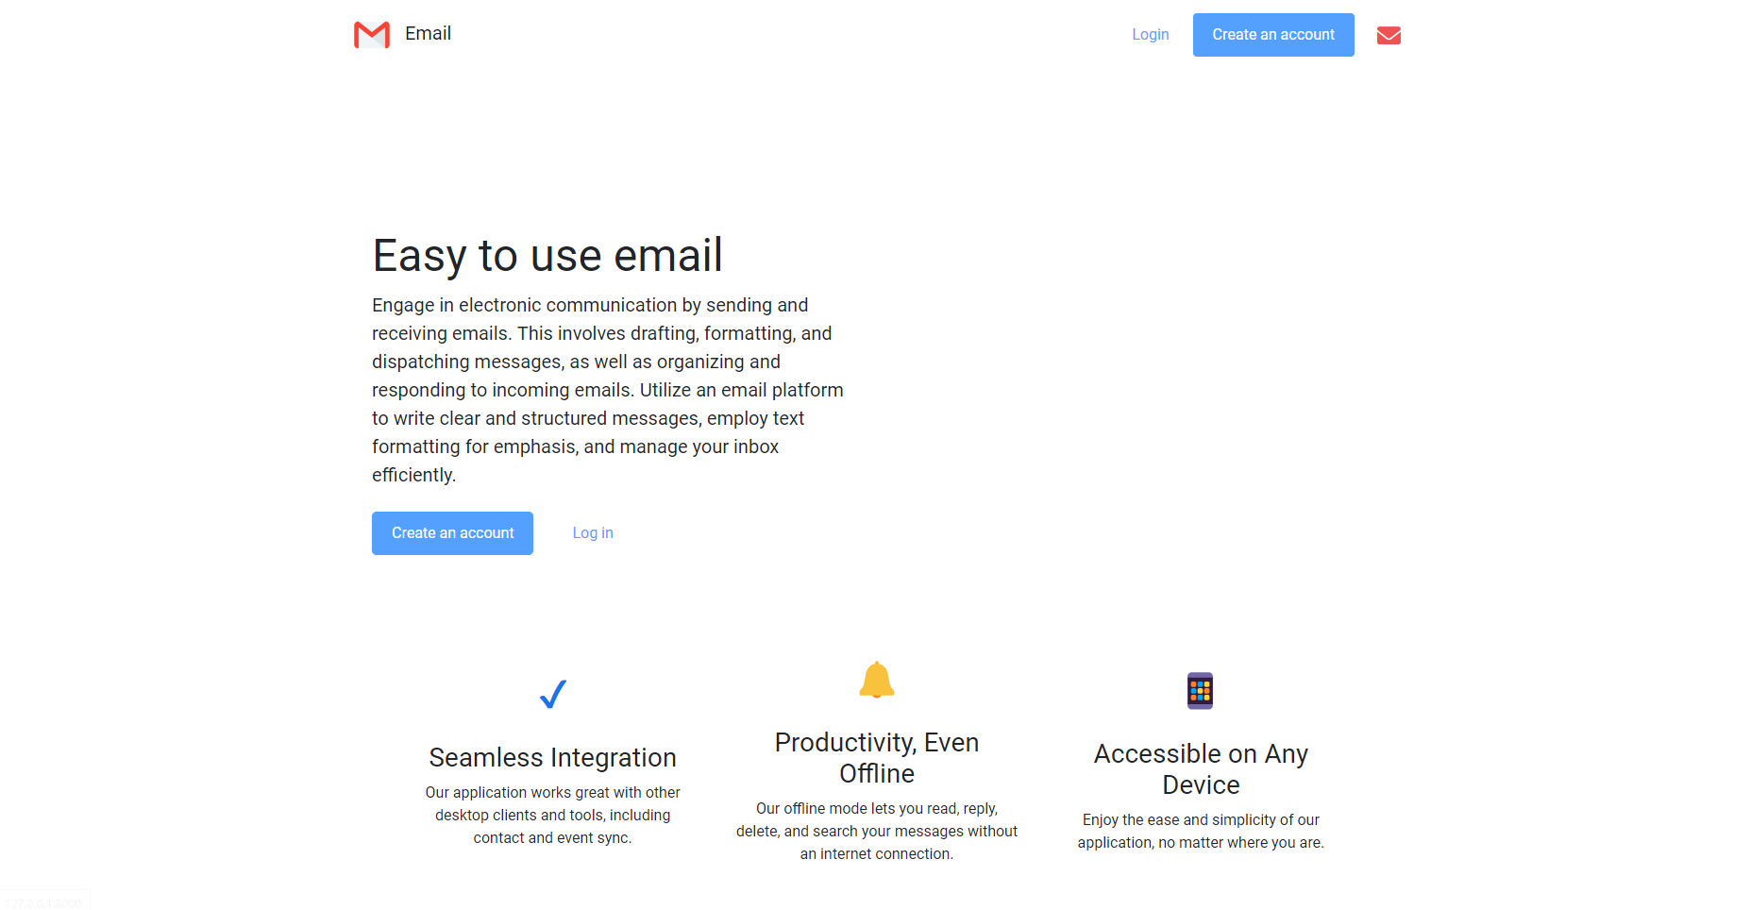Screen dimensions: 1751x910
Task: Click the status URL in the bottom-left corner
Action: pyautogui.click(x=44, y=903)
